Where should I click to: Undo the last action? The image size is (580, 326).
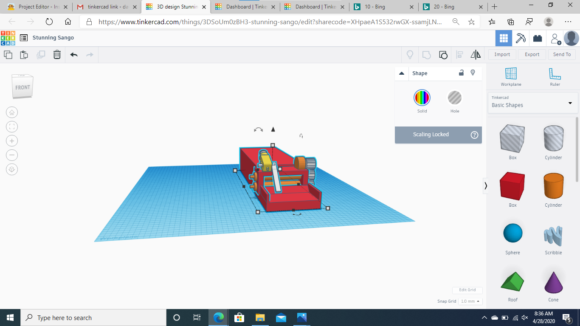coord(74,54)
